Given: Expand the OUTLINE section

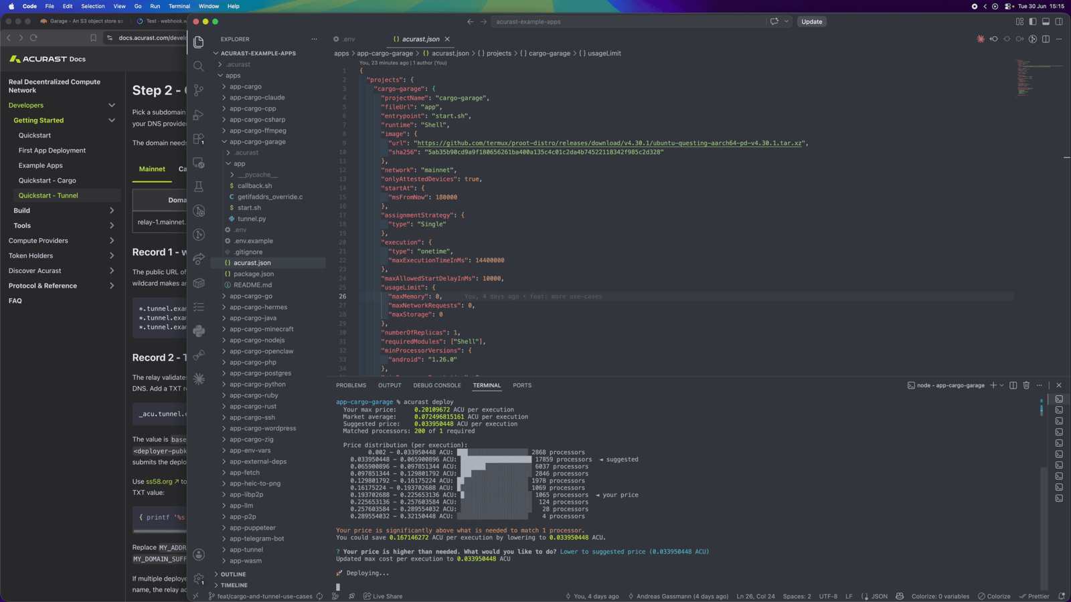Looking at the screenshot, I should tap(233, 574).
